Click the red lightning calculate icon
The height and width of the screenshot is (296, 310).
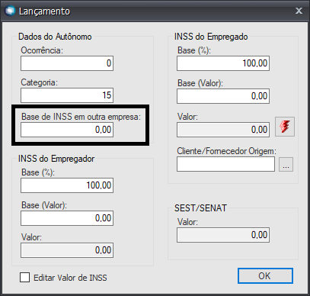pos(285,127)
